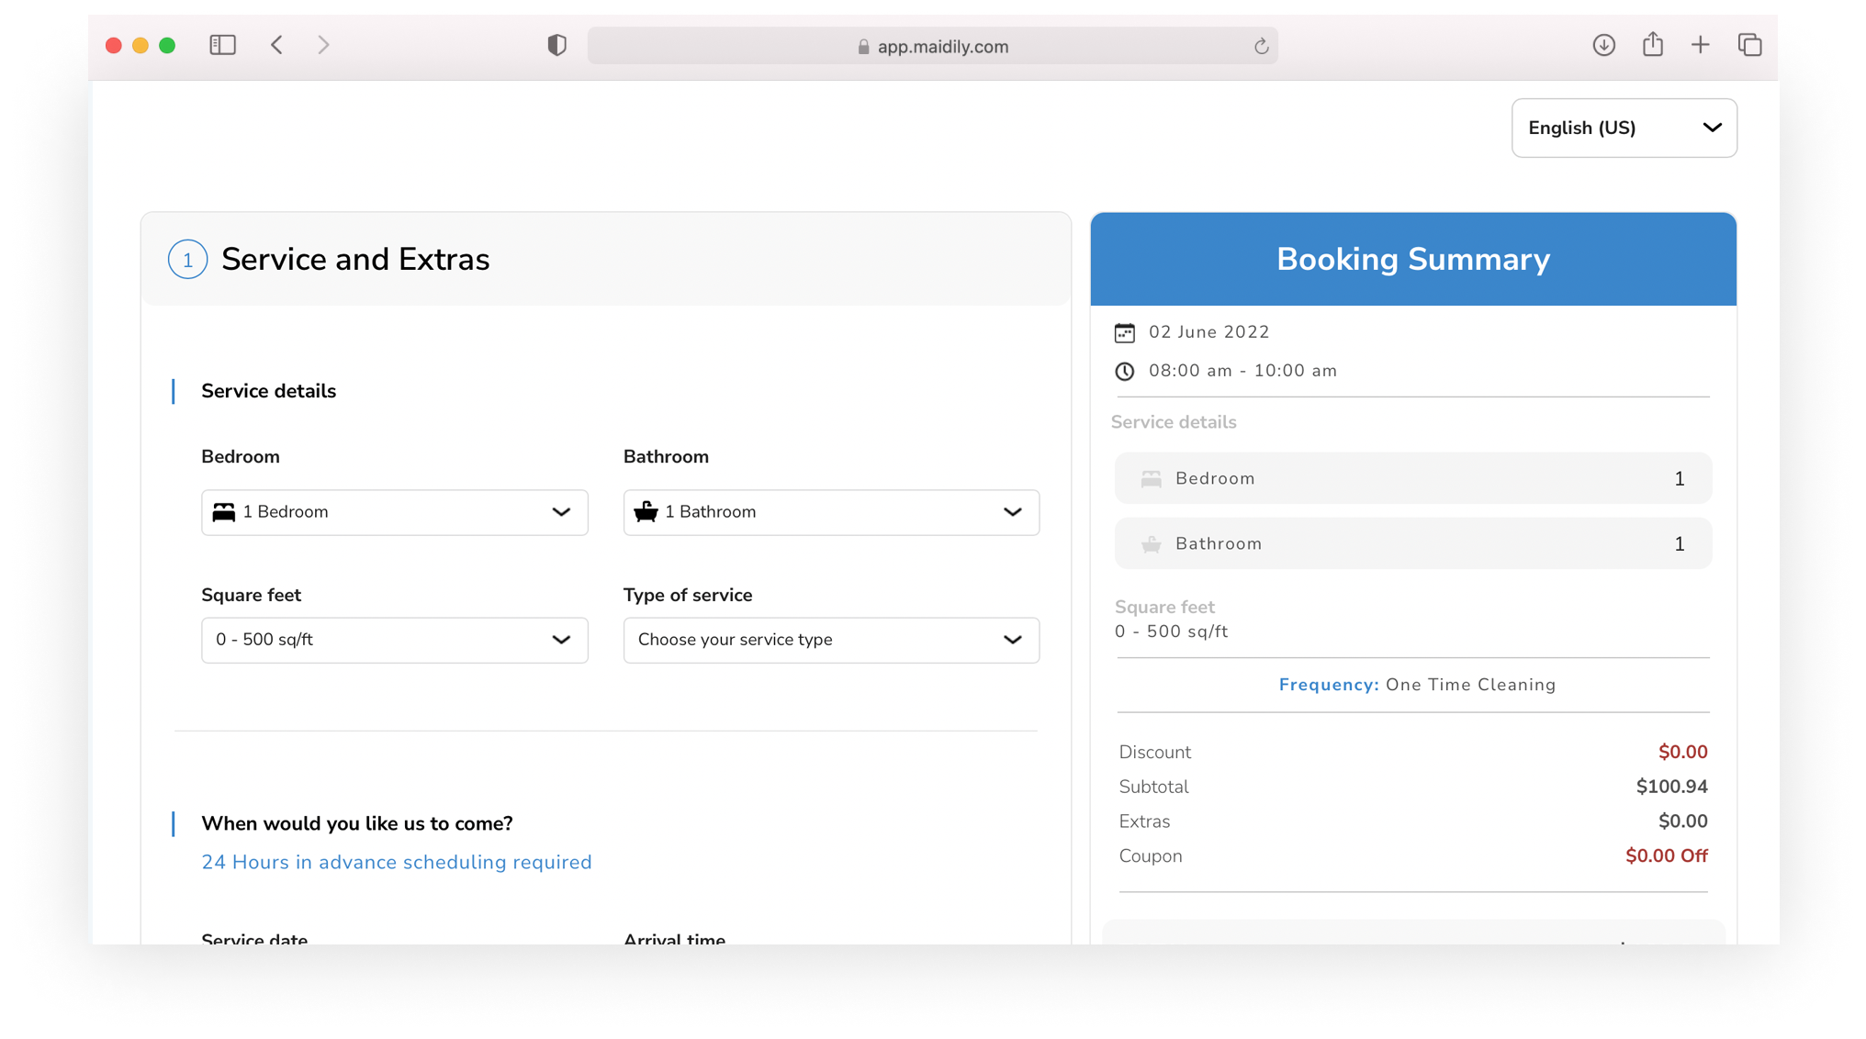Click the calendar icon in Booking Summary

tap(1124, 332)
